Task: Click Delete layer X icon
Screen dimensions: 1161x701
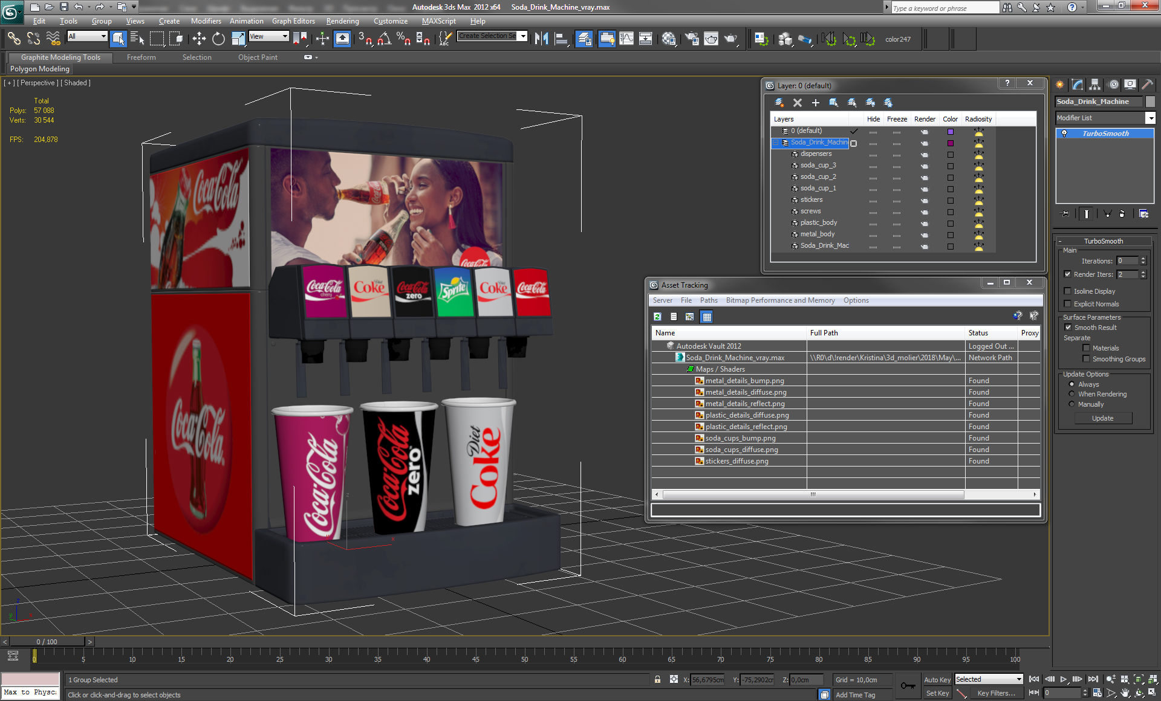Action: click(797, 103)
